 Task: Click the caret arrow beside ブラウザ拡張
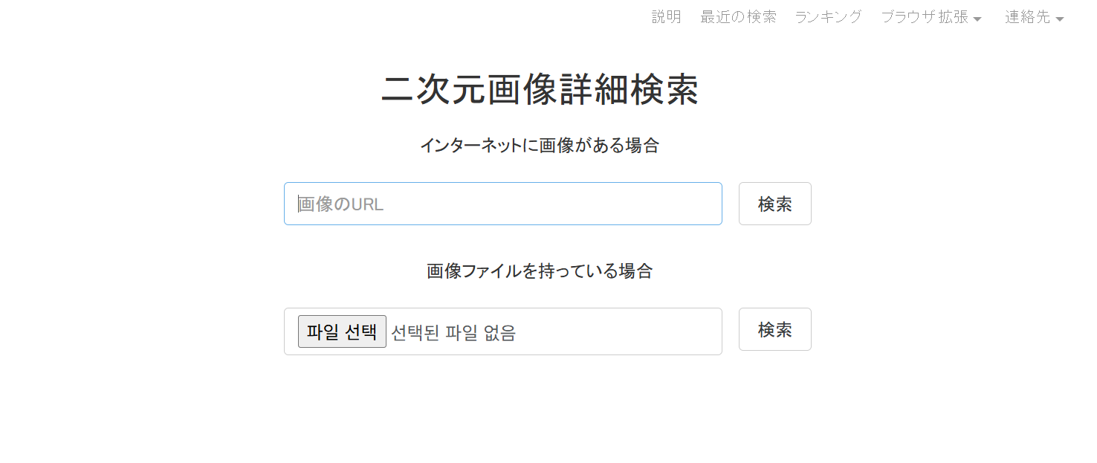coord(977,19)
